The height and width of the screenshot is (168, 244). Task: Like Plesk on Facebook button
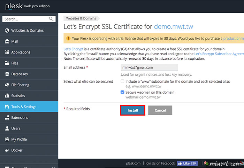click(188, 163)
